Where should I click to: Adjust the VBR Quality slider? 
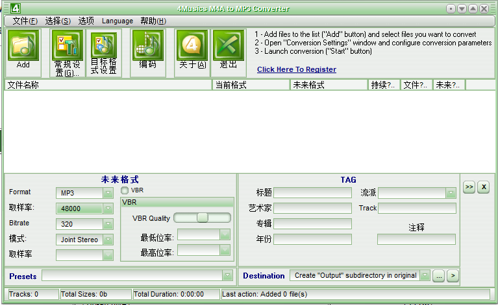coord(203,218)
